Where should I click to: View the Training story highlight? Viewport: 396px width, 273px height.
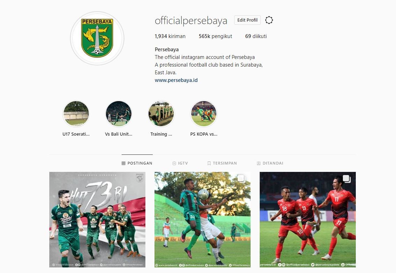click(161, 114)
